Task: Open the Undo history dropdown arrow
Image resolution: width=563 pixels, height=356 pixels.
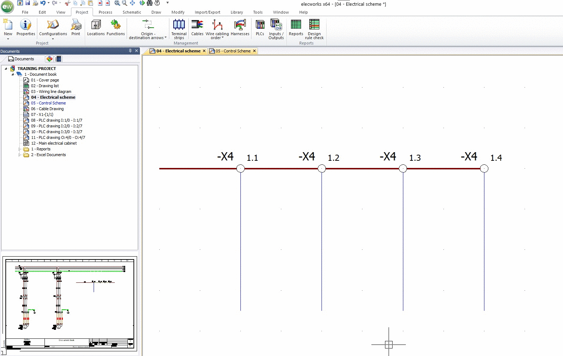Action: tap(48, 3)
